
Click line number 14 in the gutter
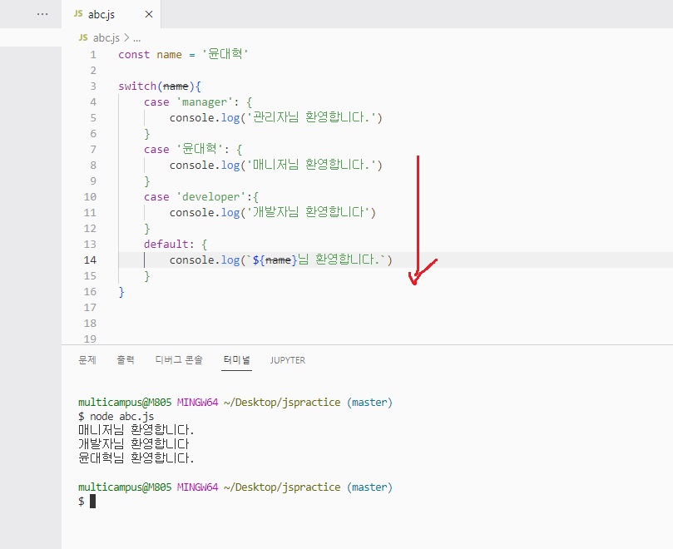(90, 260)
